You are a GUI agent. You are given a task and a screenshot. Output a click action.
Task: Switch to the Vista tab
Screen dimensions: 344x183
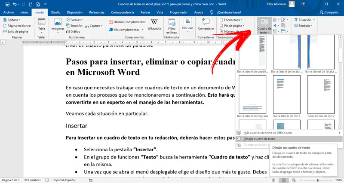pyautogui.click(x=160, y=12)
